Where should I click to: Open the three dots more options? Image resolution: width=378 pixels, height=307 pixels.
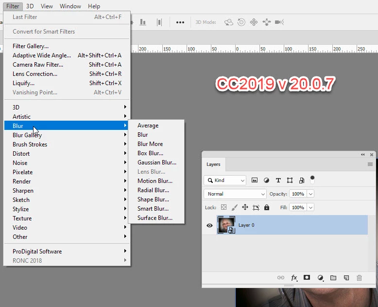coord(180,22)
